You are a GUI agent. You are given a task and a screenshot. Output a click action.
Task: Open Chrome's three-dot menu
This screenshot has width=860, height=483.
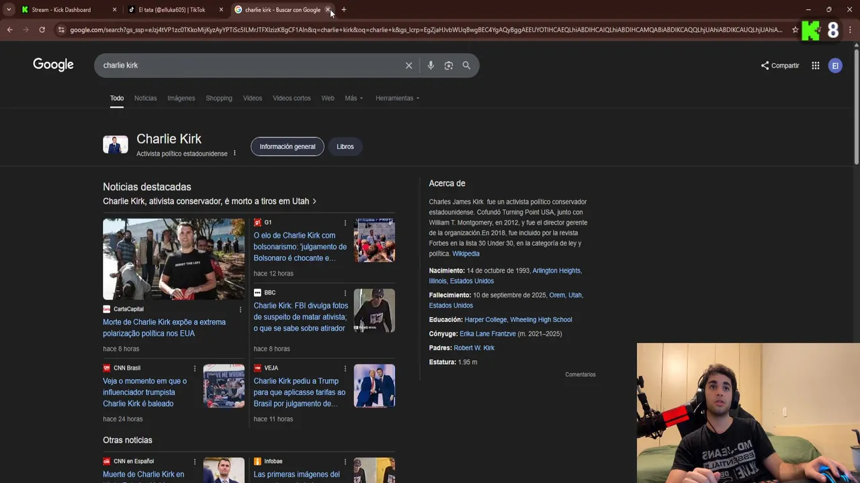click(x=851, y=30)
